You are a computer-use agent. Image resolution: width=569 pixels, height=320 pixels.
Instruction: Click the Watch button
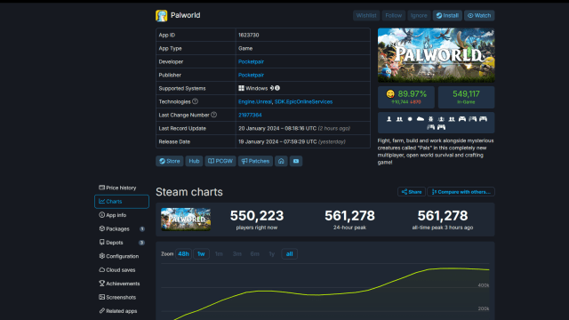point(479,16)
